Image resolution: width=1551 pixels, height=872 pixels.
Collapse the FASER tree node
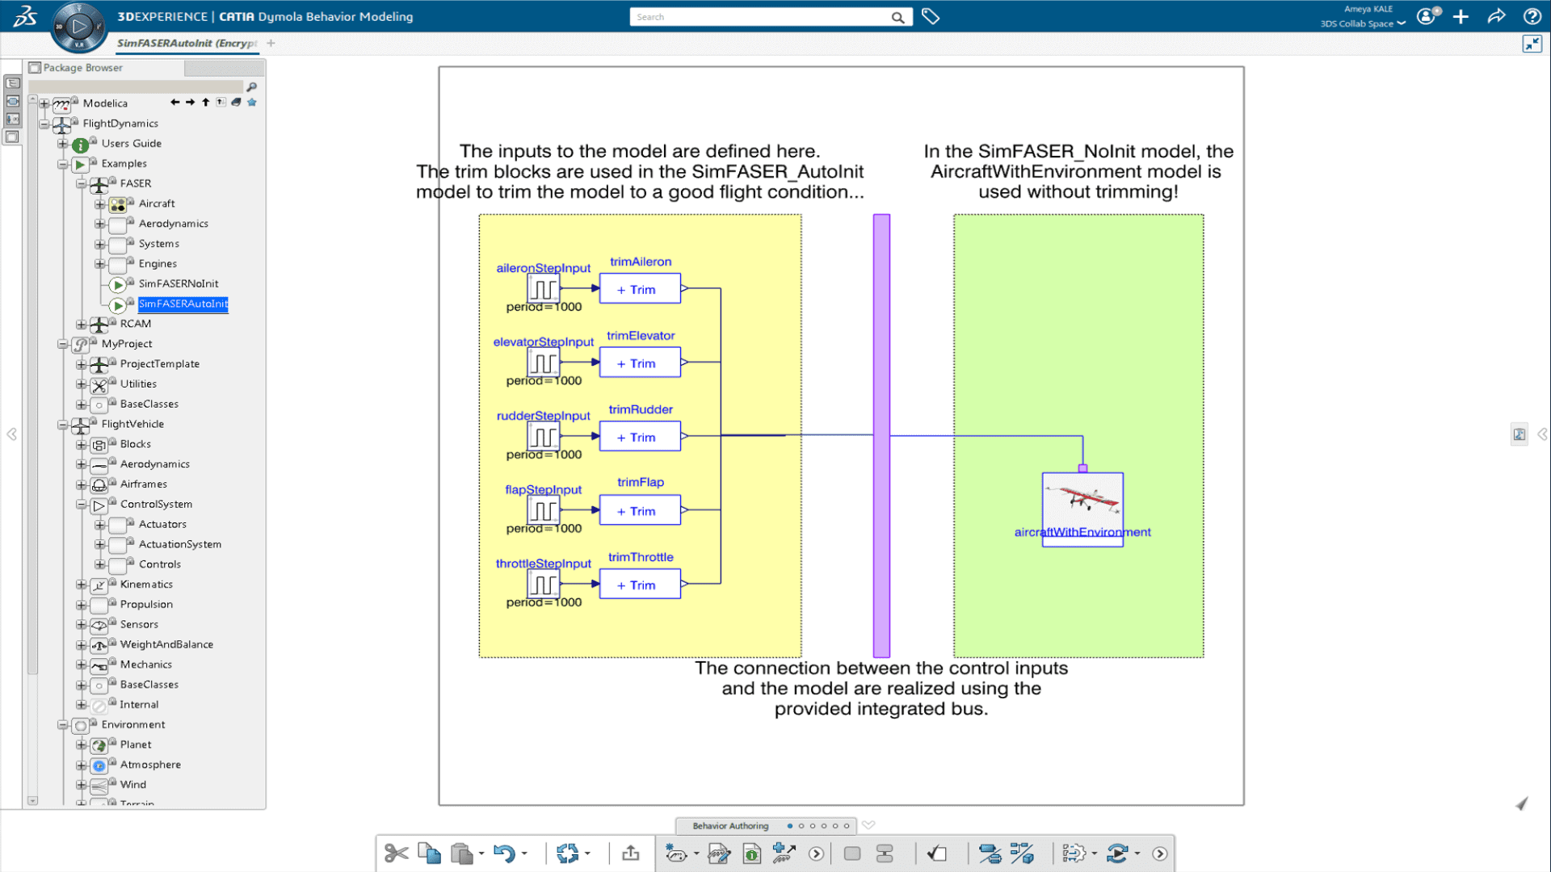click(82, 184)
